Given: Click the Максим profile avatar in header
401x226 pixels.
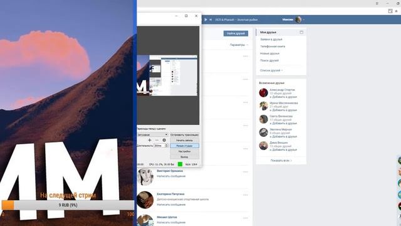Looking at the screenshot, I should point(298,19).
